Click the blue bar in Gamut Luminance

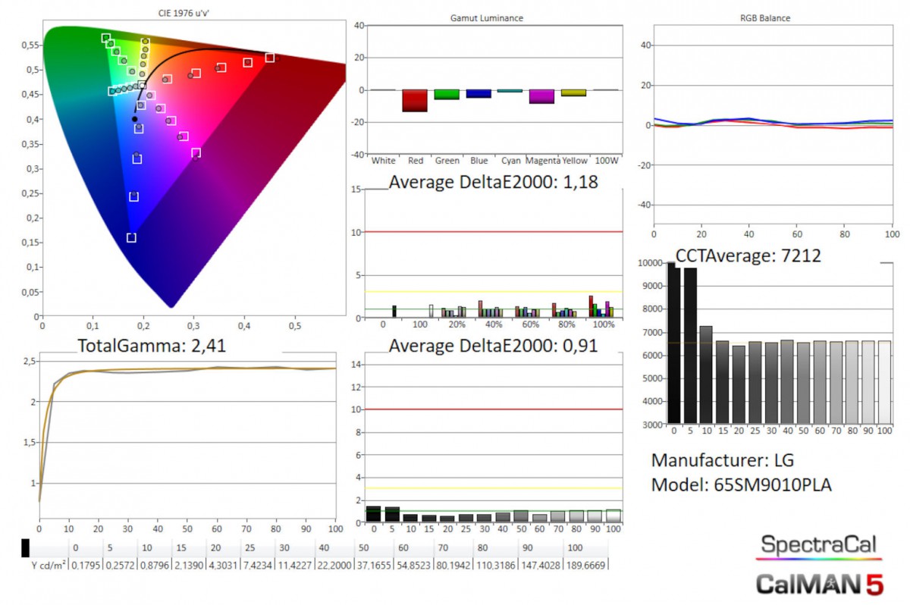[x=478, y=94]
